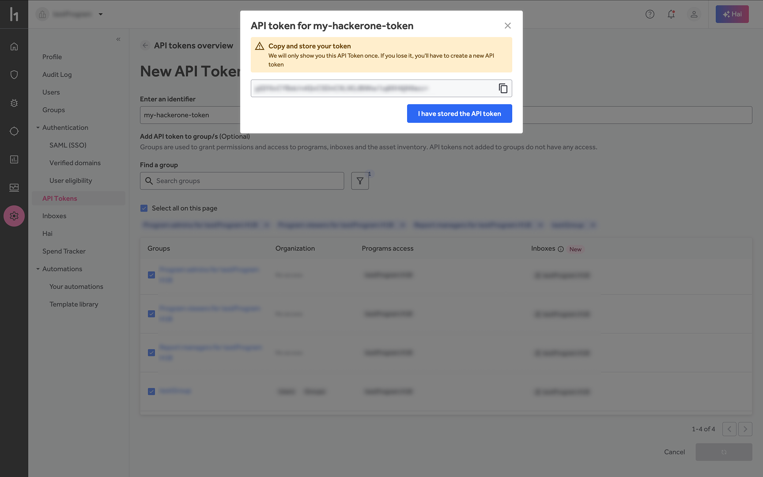Launch the Hai assistant

point(732,14)
